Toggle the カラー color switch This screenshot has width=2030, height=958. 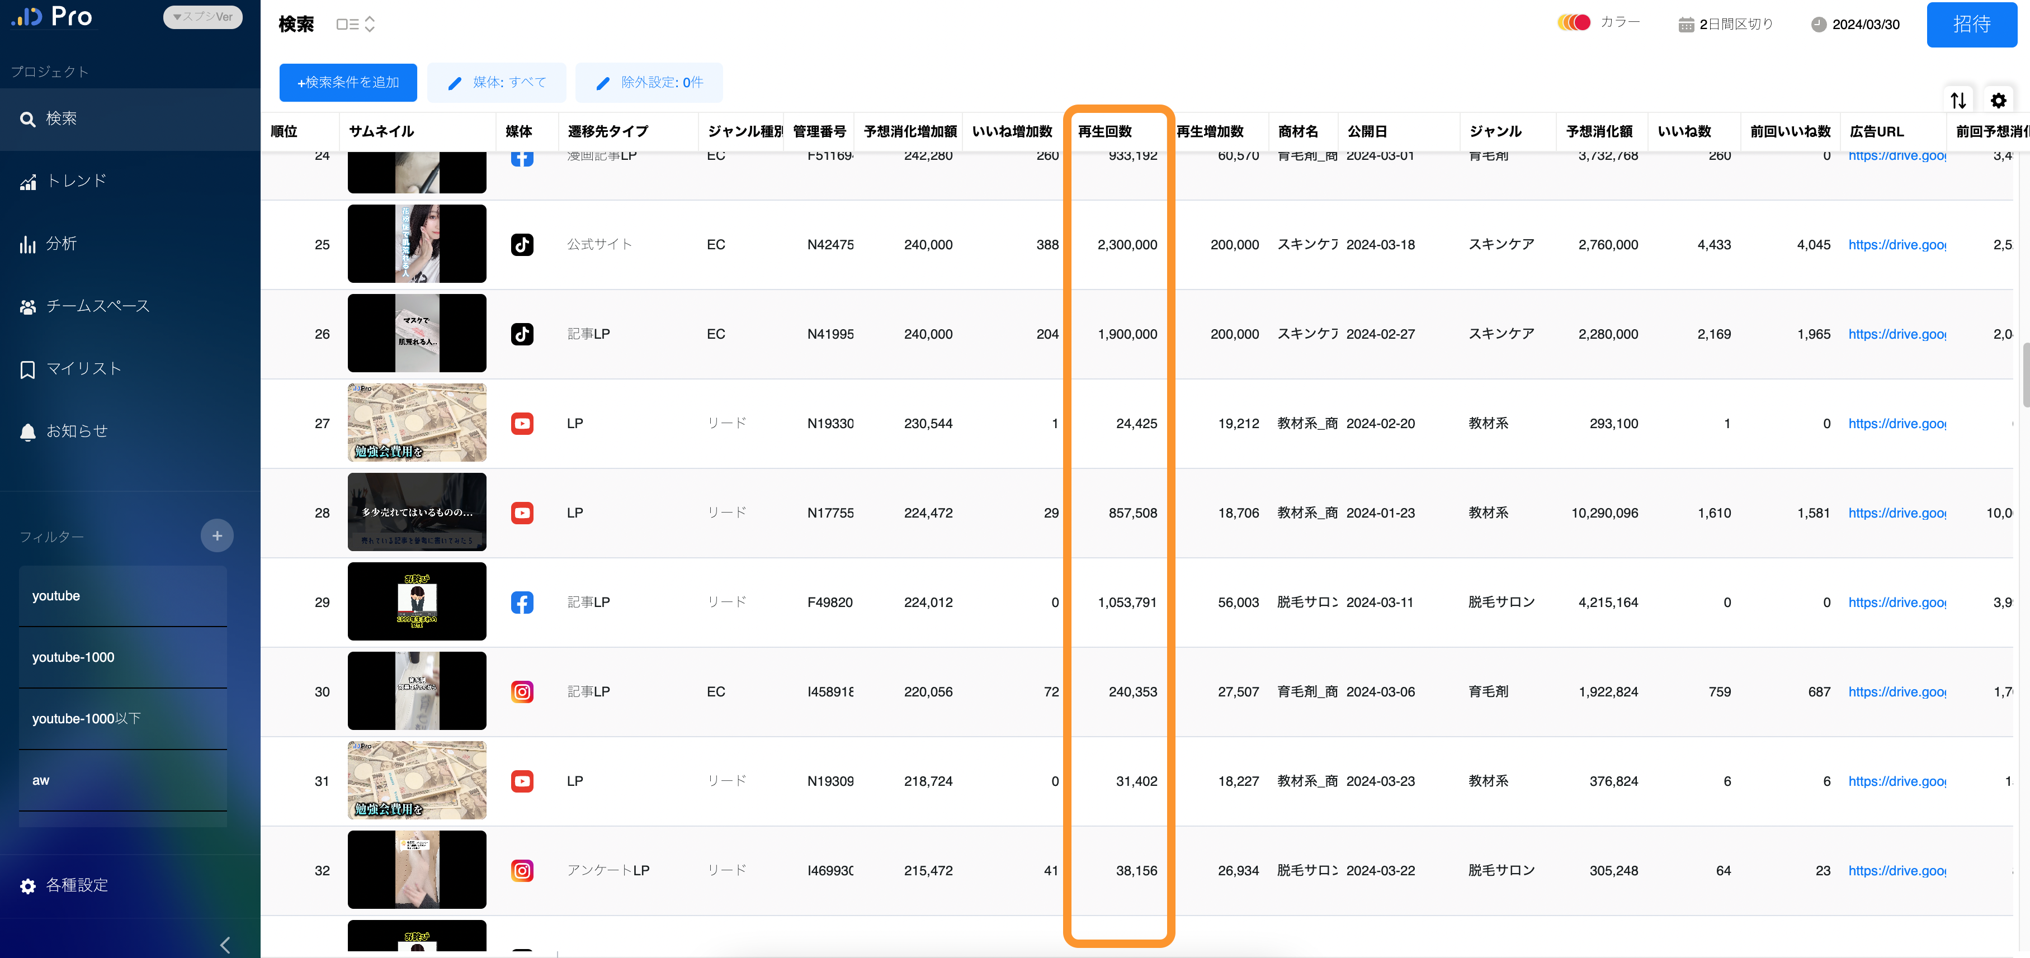pos(1574,22)
